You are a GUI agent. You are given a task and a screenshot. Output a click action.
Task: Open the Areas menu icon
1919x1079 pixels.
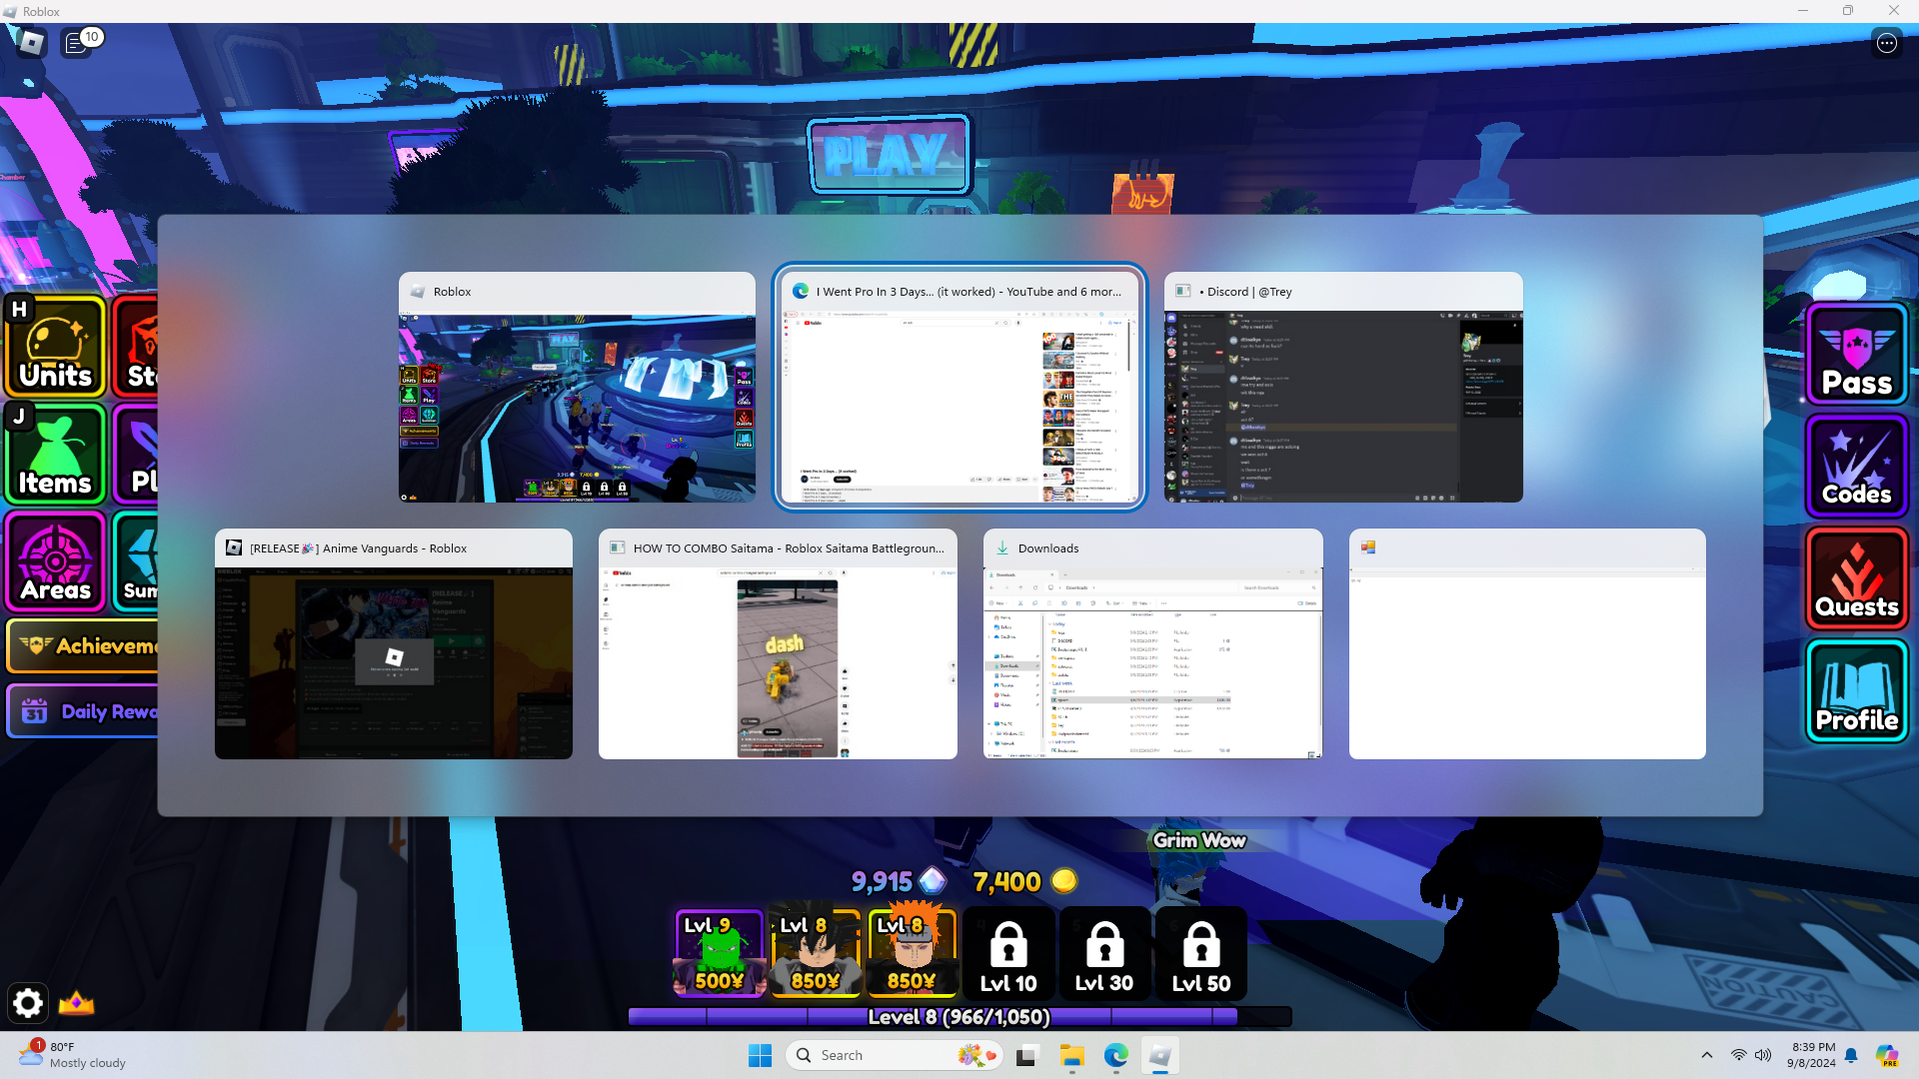point(56,562)
